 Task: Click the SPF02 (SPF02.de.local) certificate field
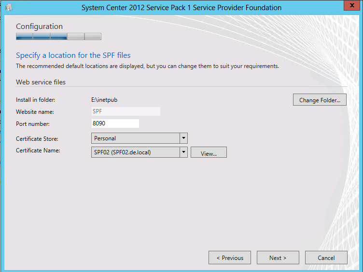(x=135, y=152)
